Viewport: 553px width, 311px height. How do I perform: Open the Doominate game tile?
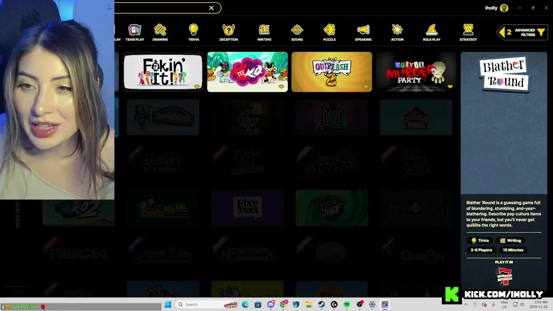click(163, 117)
